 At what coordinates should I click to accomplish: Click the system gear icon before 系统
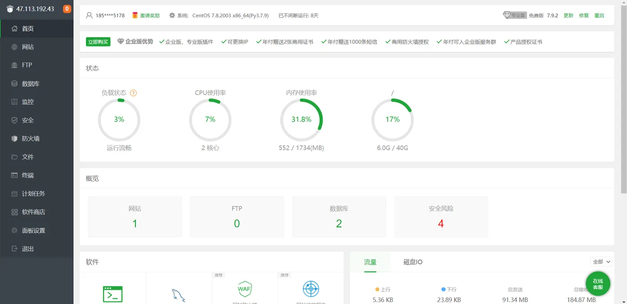[172, 15]
